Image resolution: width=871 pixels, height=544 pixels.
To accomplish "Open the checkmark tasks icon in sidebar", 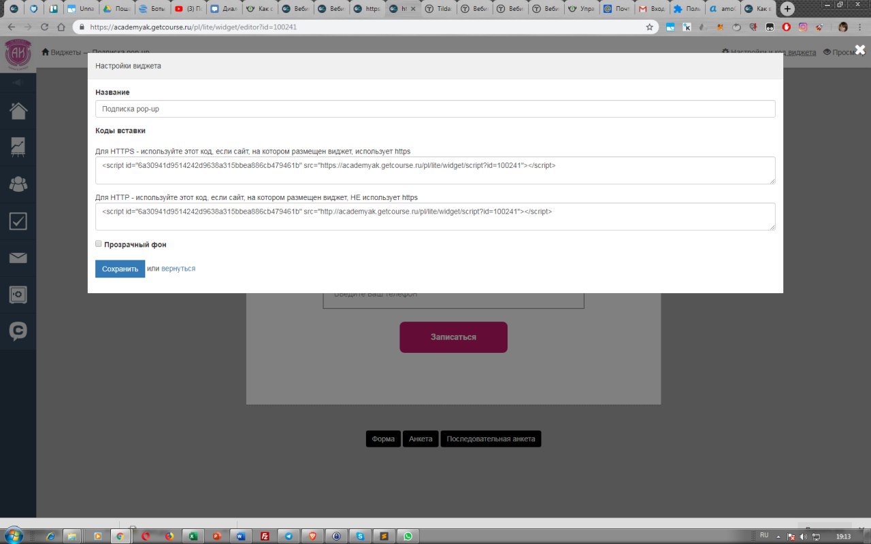I will (18, 221).
